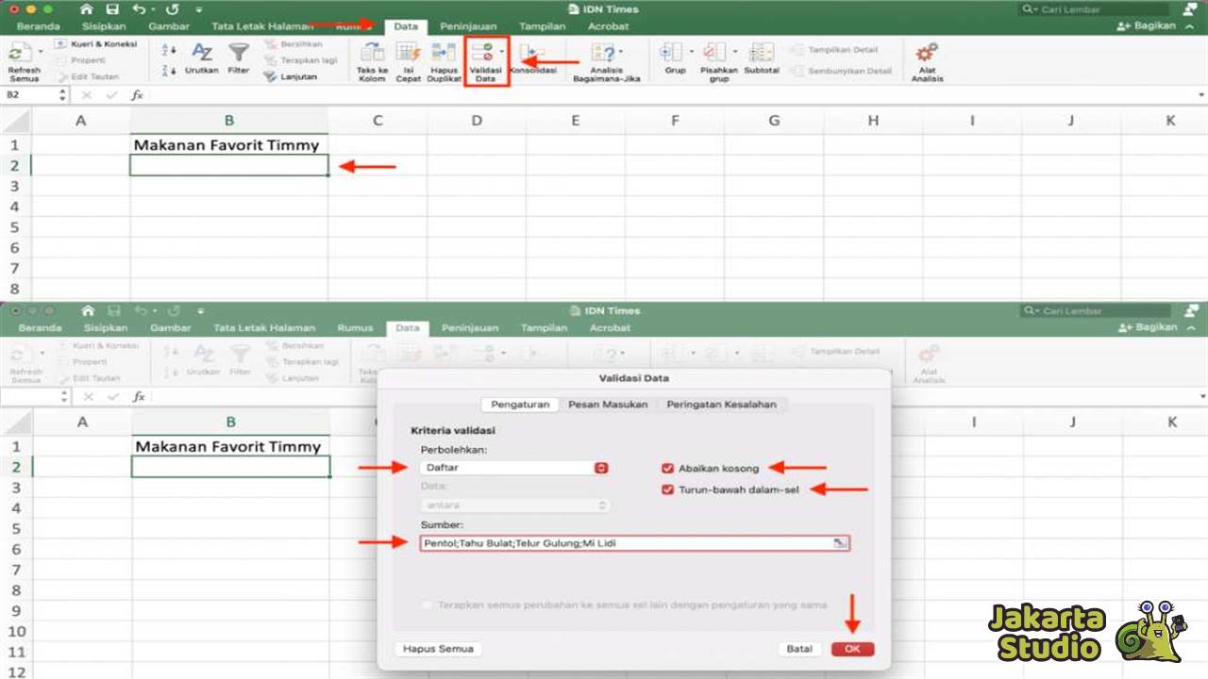Click the Hapus Semua button

(437, 648)
